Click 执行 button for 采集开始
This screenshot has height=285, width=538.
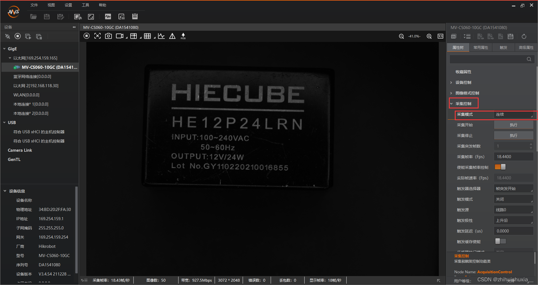click(x=514, y=125)
